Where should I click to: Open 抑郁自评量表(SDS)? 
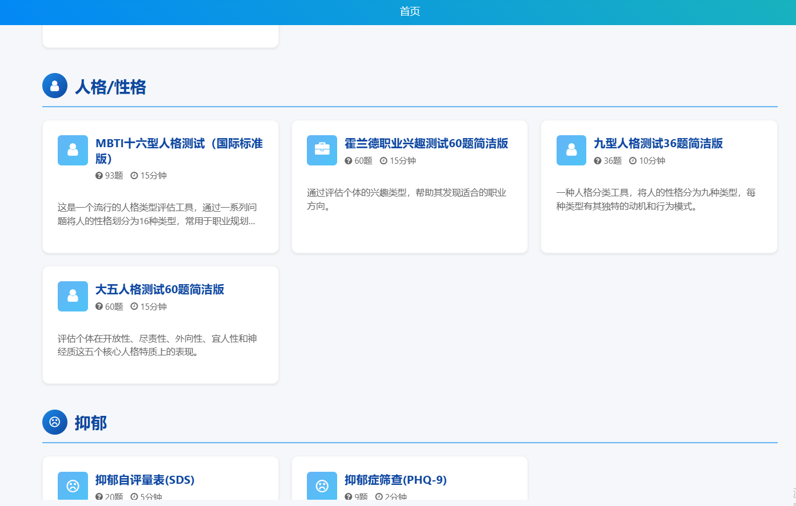[x=145, y=480]
